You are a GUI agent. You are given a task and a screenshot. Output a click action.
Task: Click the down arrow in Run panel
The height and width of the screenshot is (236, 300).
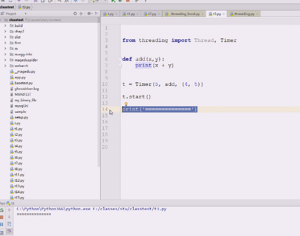coord(9,217)
